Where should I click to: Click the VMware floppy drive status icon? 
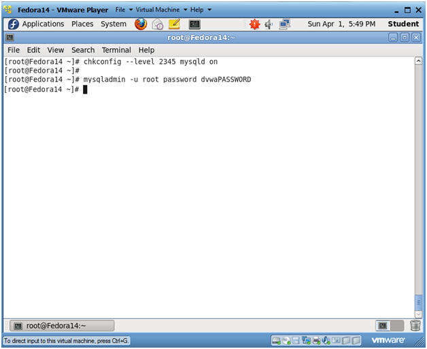[296, 341]
